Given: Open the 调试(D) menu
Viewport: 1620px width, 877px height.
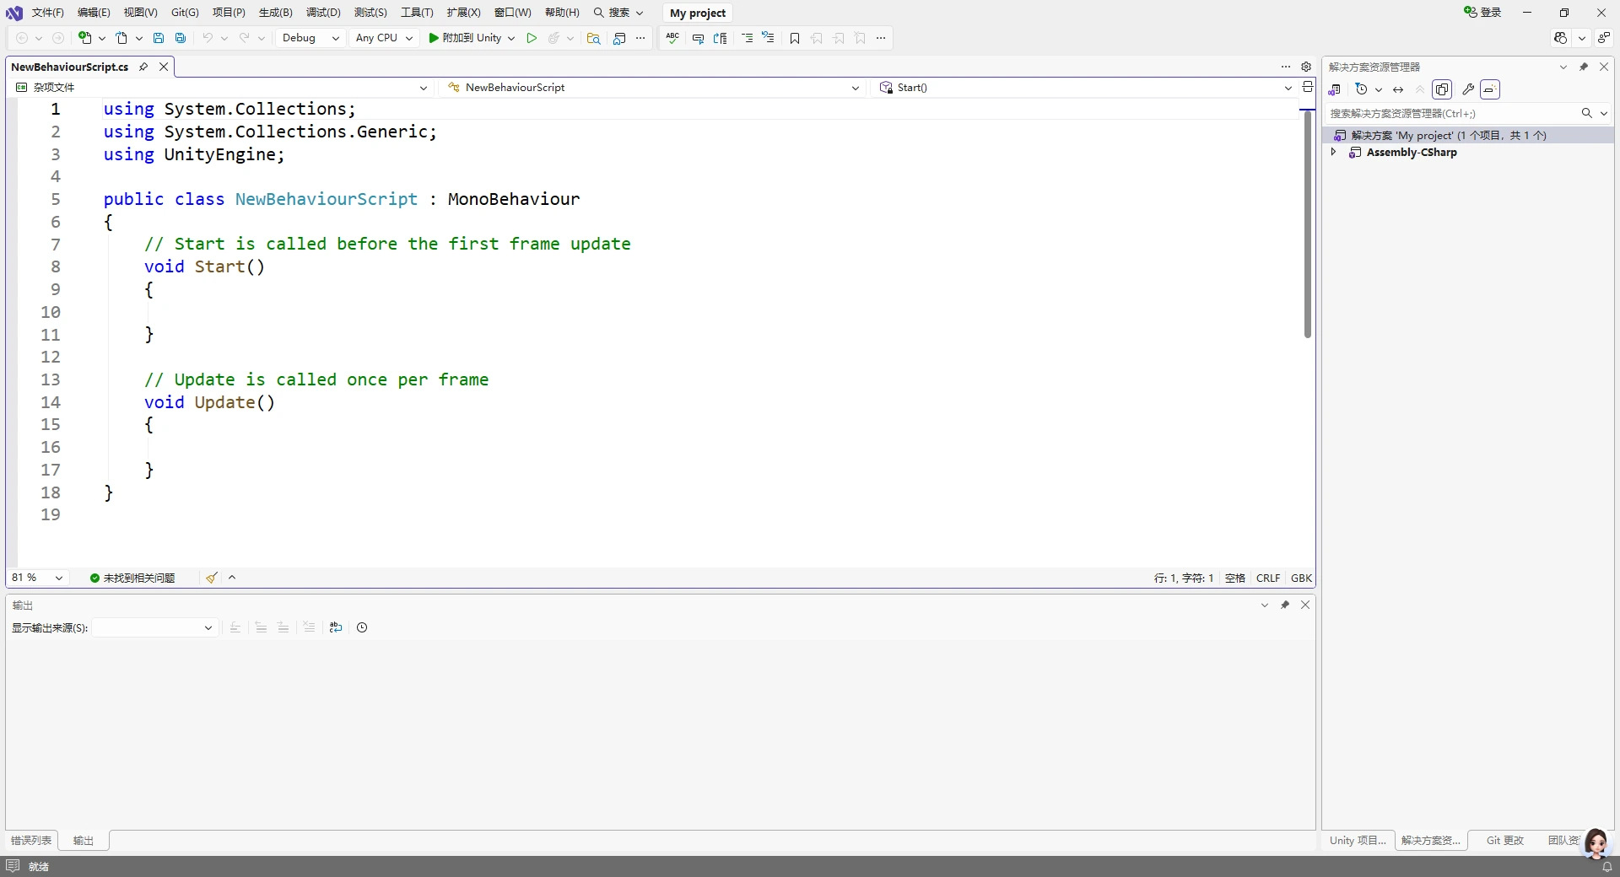Looking at the screenshot, I should click(323, 13).
